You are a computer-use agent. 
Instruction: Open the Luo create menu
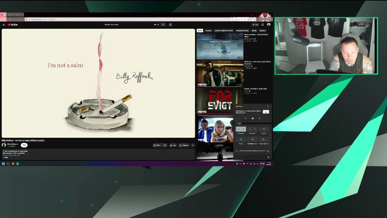coord(255,25)
